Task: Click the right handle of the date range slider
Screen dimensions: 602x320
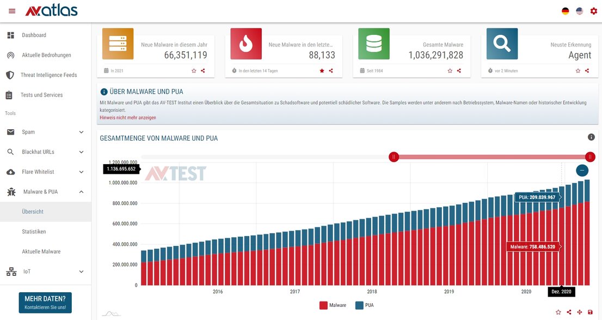Action: tap(590, 156)
